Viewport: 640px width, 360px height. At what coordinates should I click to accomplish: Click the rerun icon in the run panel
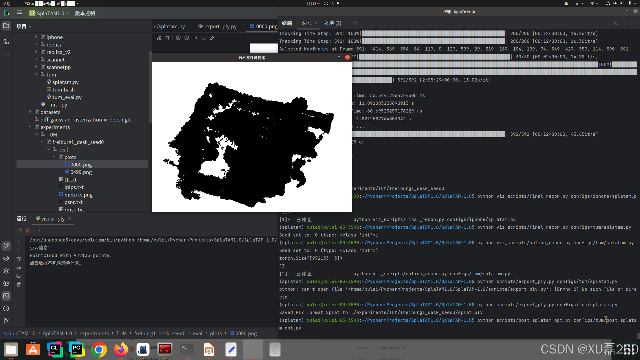point(19,230)
